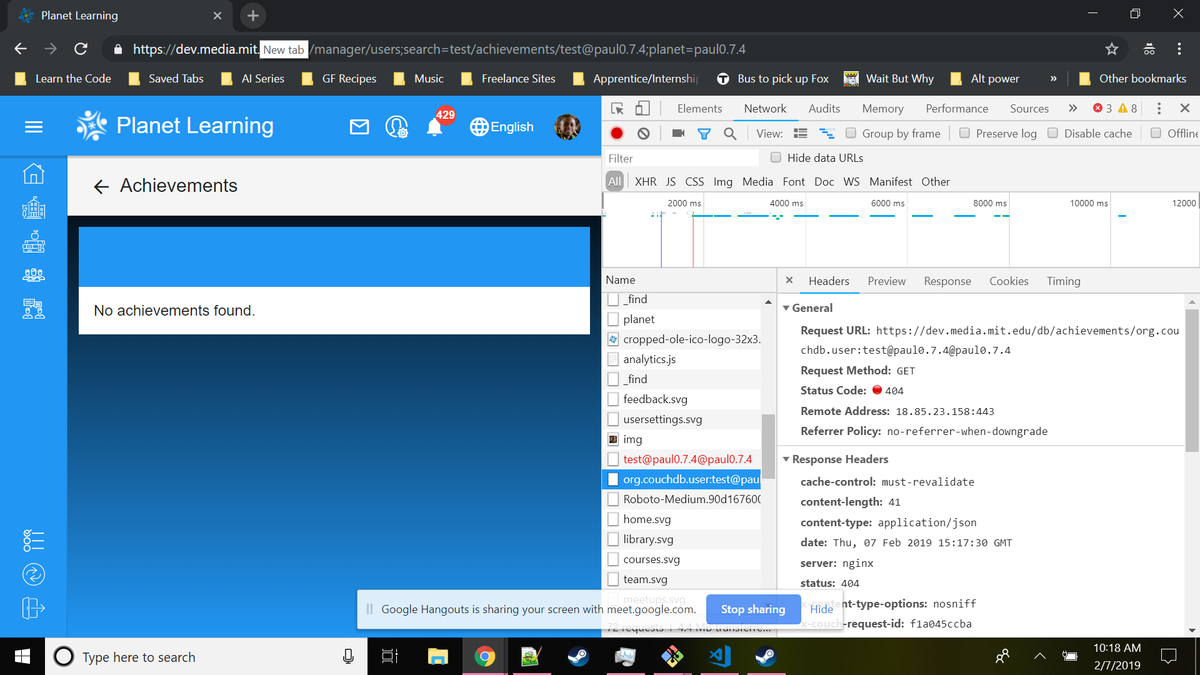Click the Discussions sidebar icon
This screenshot has height=675, width=1200.
(34, 309)
